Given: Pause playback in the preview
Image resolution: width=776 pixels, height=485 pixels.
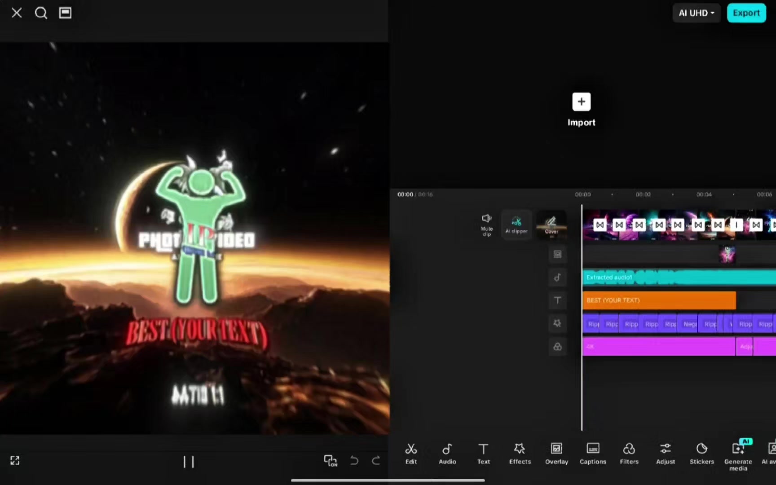Looking at the screenshot, I should (189, 462).
